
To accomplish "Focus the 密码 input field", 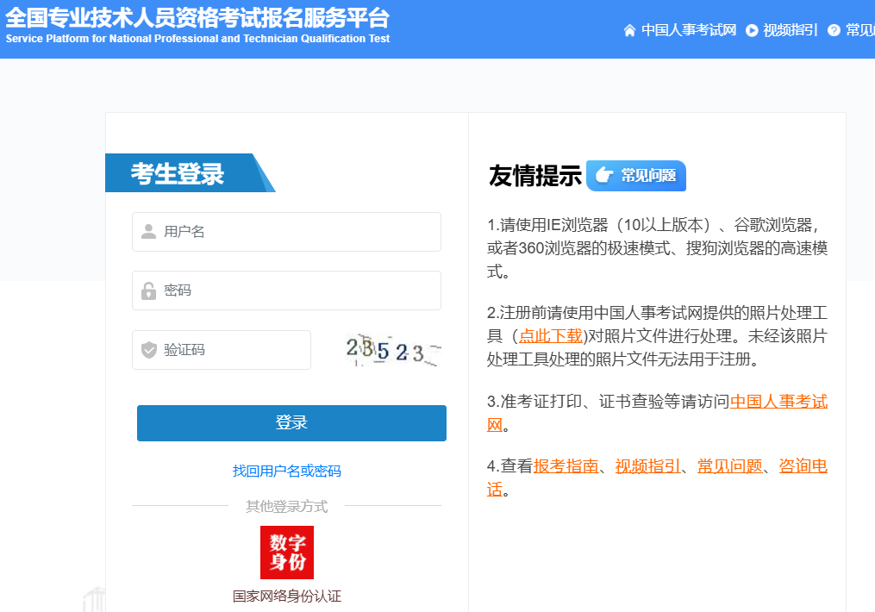I will (286, 290).
